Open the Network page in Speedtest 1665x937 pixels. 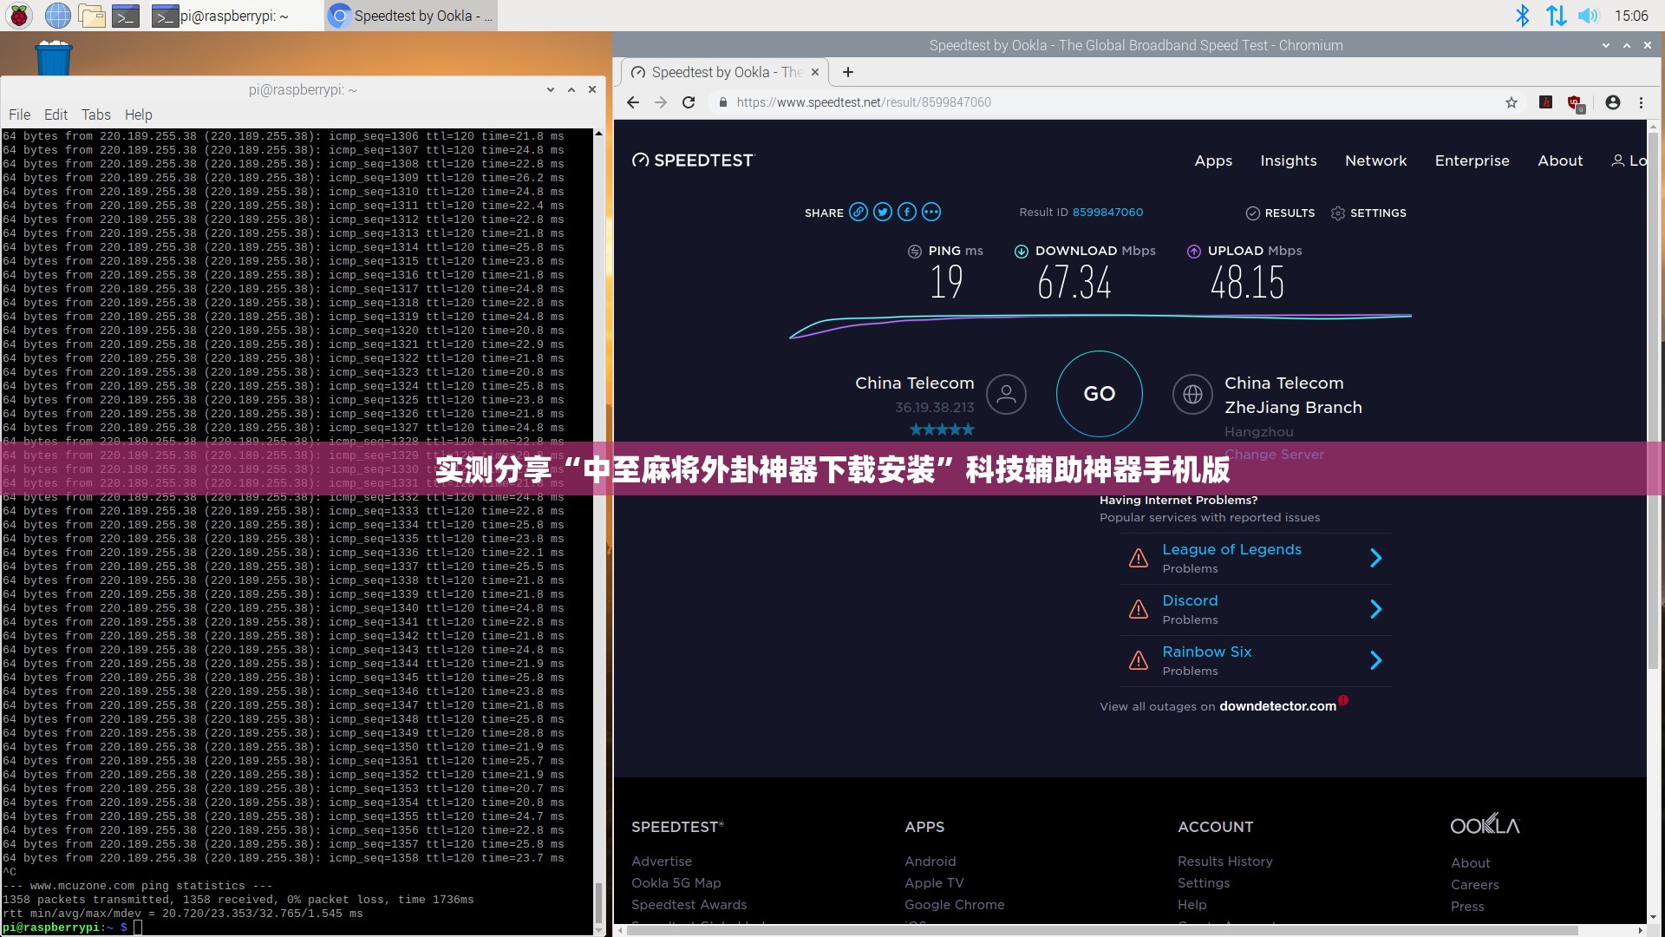click(x=1376, y=161)
